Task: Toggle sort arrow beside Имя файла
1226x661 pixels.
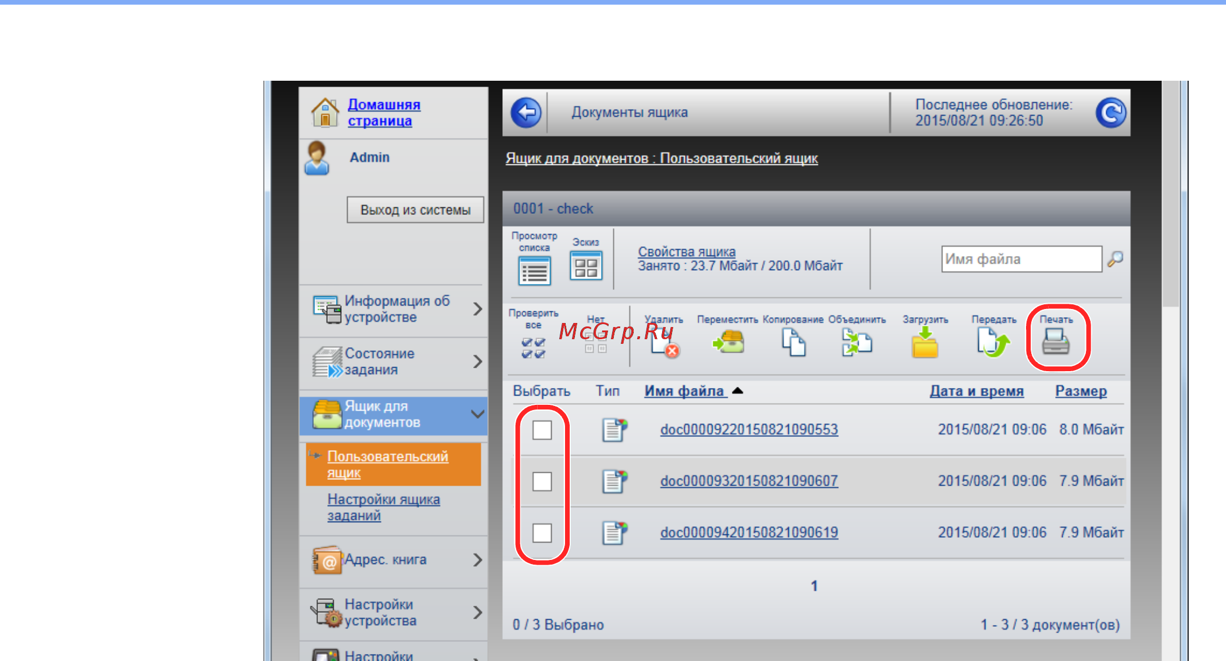Action: click(x=737, y=390)
